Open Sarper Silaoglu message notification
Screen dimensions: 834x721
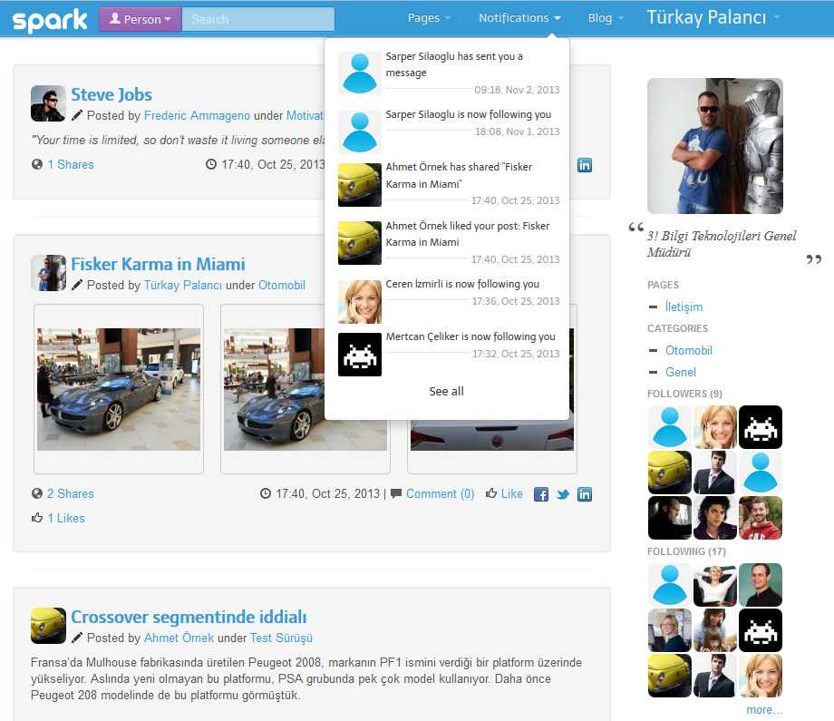click(x=449, y=73)
